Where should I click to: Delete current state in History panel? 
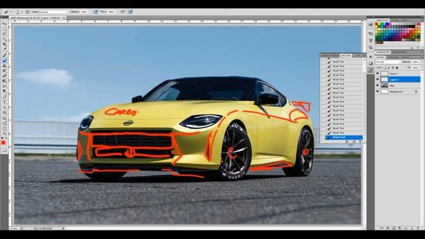[361, 141]
